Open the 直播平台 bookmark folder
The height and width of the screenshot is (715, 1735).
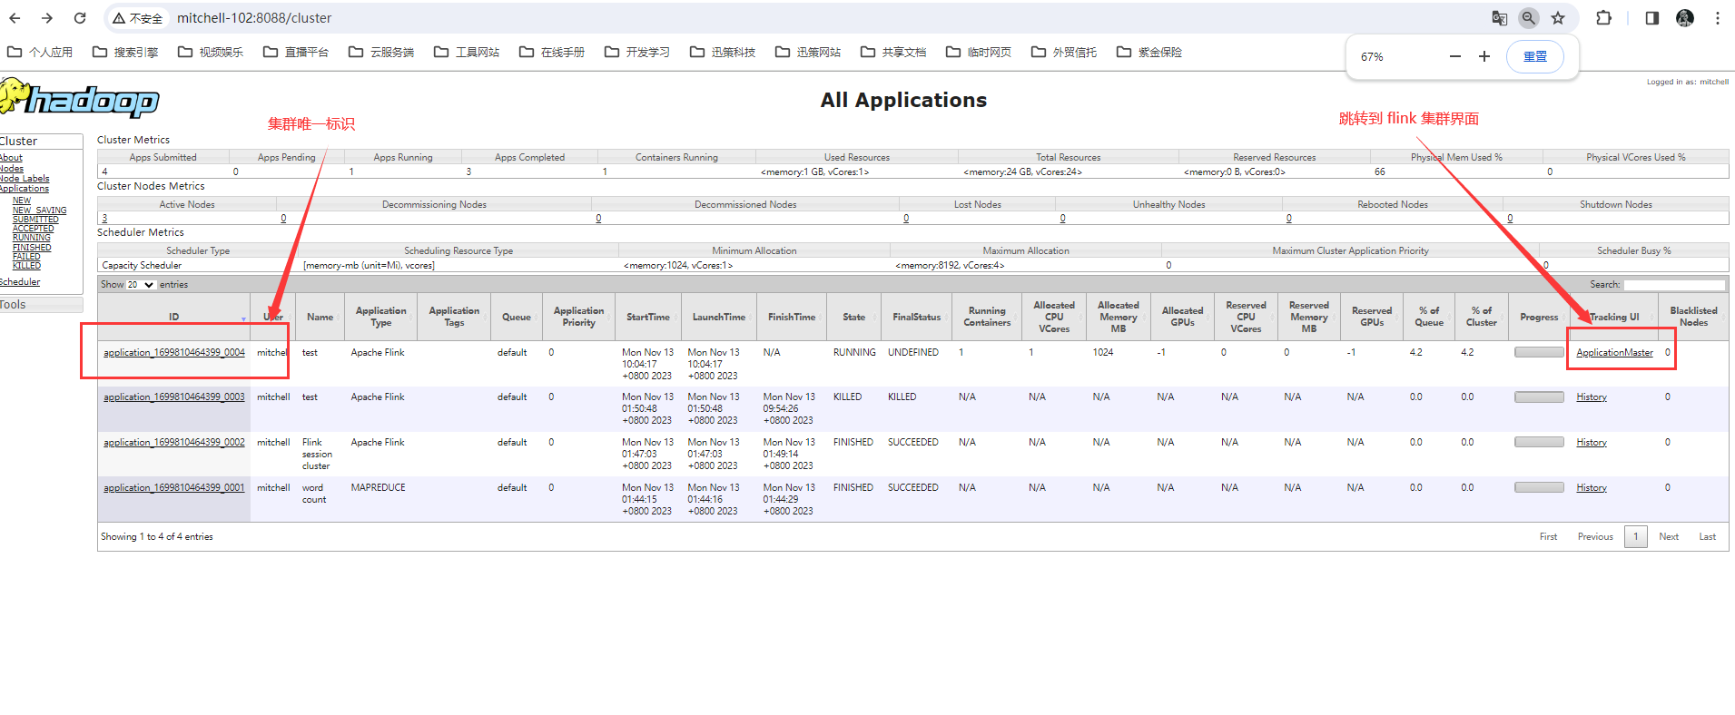(296, 52)
